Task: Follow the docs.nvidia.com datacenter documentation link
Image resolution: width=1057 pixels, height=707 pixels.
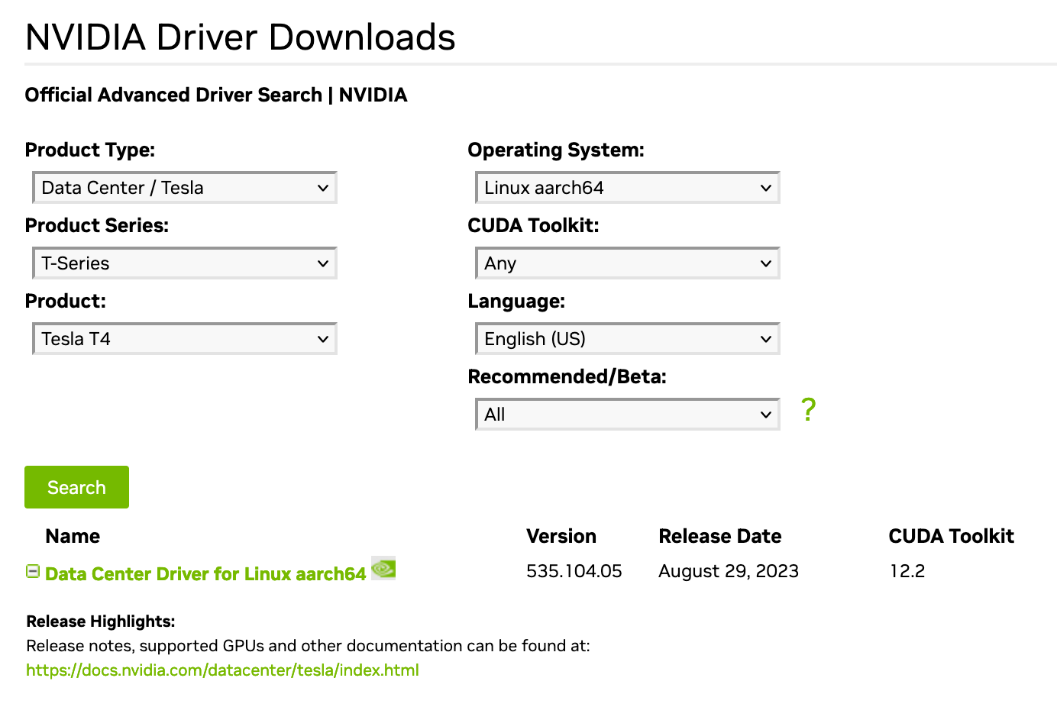Action: click(x=222, y=670)
